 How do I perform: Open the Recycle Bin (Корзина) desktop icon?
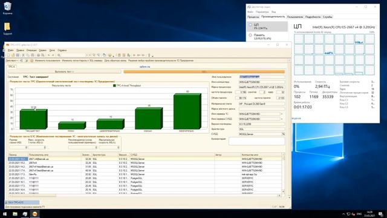point(7,8)
